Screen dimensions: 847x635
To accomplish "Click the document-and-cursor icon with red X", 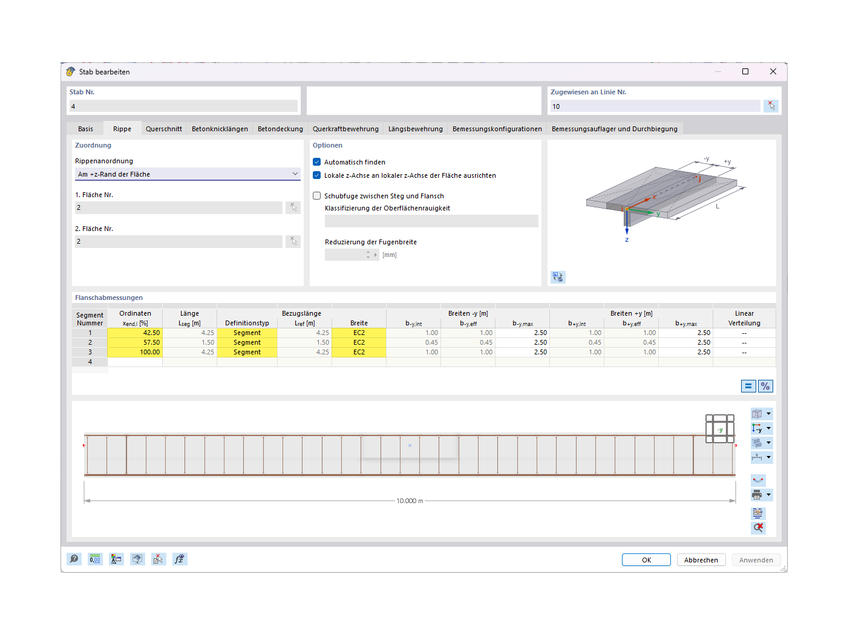I will (158, 559).
